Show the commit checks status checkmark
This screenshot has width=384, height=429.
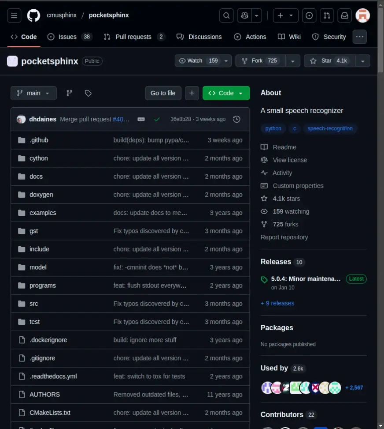(x=157, y=119)
